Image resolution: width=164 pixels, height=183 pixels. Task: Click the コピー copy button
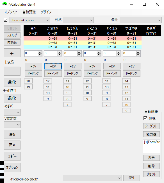[12, 156]
